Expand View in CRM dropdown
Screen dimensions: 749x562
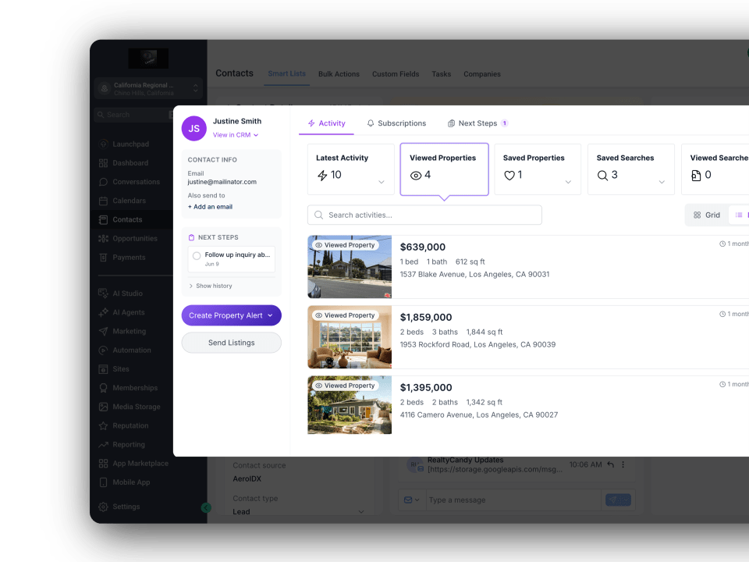coord(236,135)
